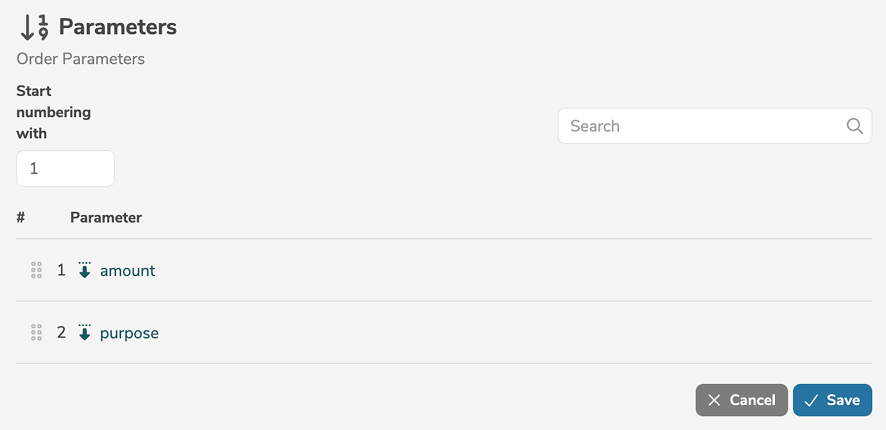Open the amount parameter link

point(127,270)
